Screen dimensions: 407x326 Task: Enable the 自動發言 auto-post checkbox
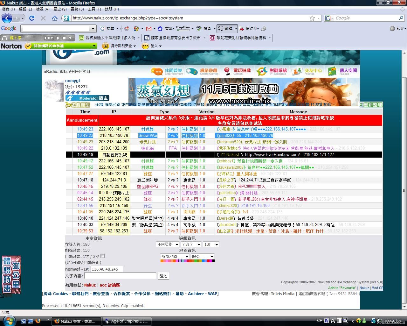tap(102, 256)
